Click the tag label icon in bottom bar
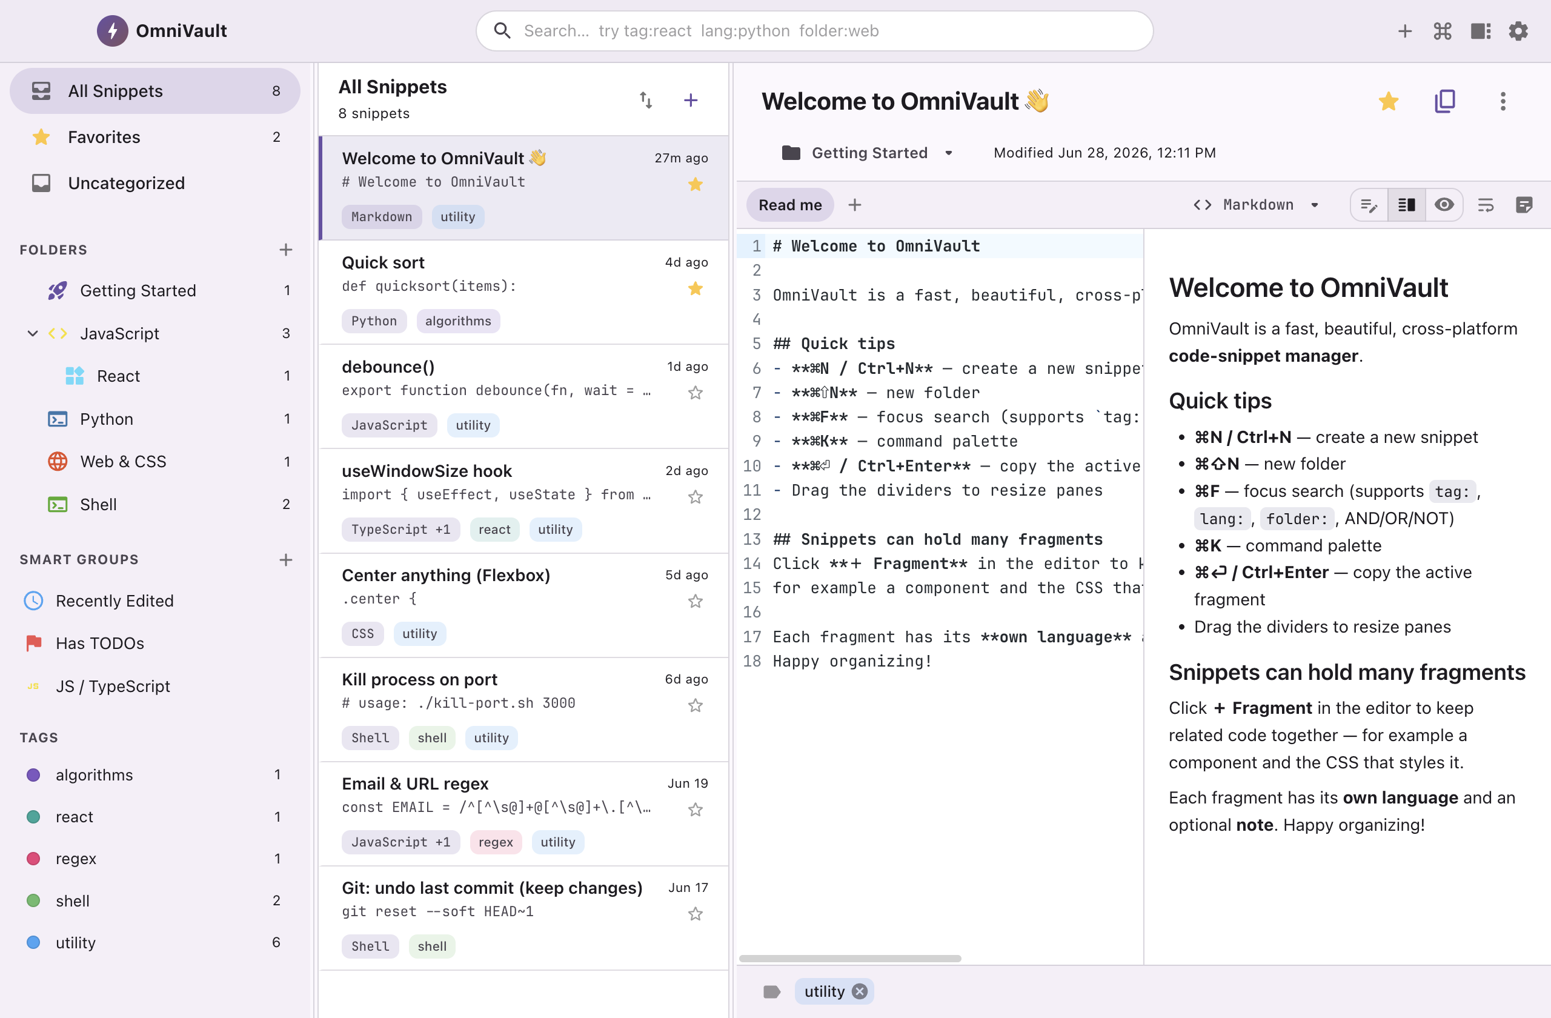1551x1018 pixels. (772, 991)
